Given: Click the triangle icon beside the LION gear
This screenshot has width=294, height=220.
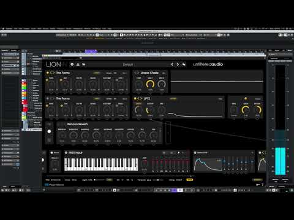Looking at the screenshot, I should pos(78,64).
